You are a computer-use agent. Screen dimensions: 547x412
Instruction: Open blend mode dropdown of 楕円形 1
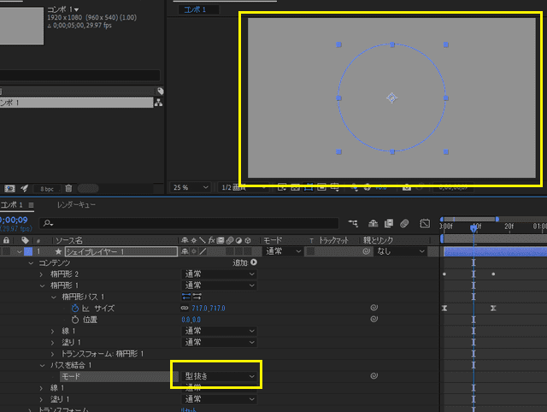coord(219,285)
